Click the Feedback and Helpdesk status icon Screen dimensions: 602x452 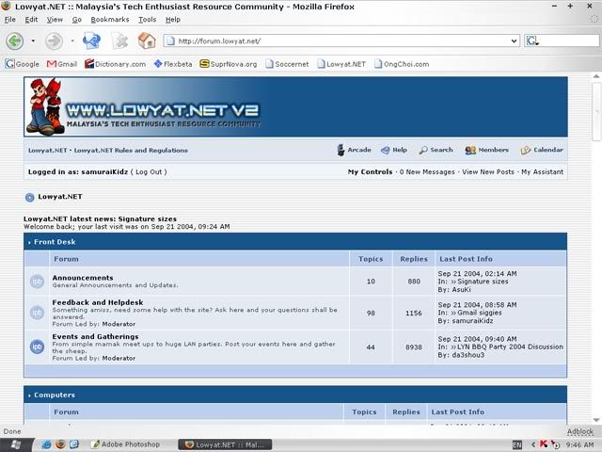pyautogui.click(x=38, y=313)
